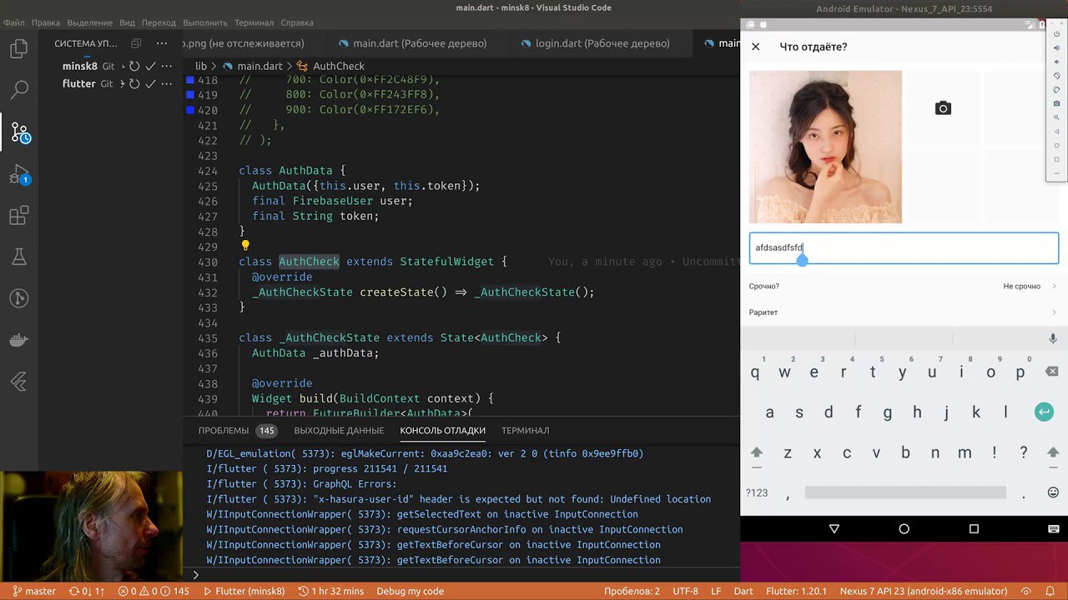Tap Android back navigation button
Image resolution: width=1068 pixels, height=600 pixels.
tap(834, 528)
